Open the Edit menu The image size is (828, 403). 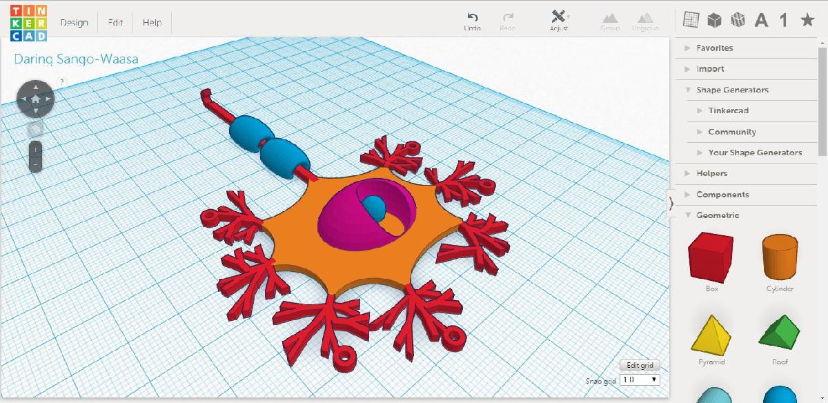(x=115, y=23)
